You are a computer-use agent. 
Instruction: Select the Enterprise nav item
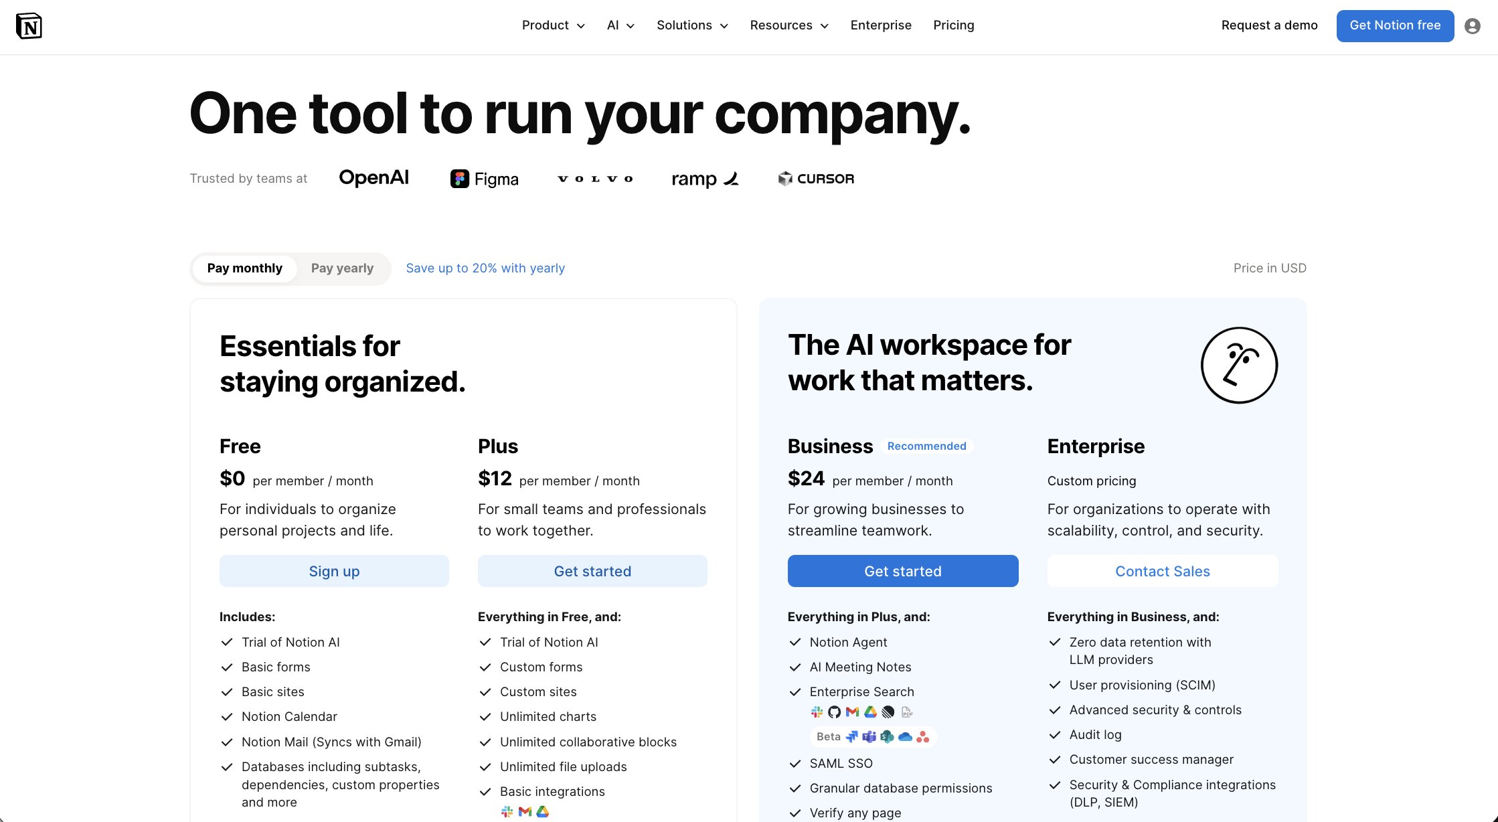tap(881, 25)
